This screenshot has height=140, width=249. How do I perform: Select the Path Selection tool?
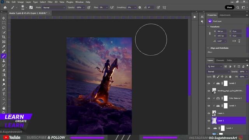4,99
